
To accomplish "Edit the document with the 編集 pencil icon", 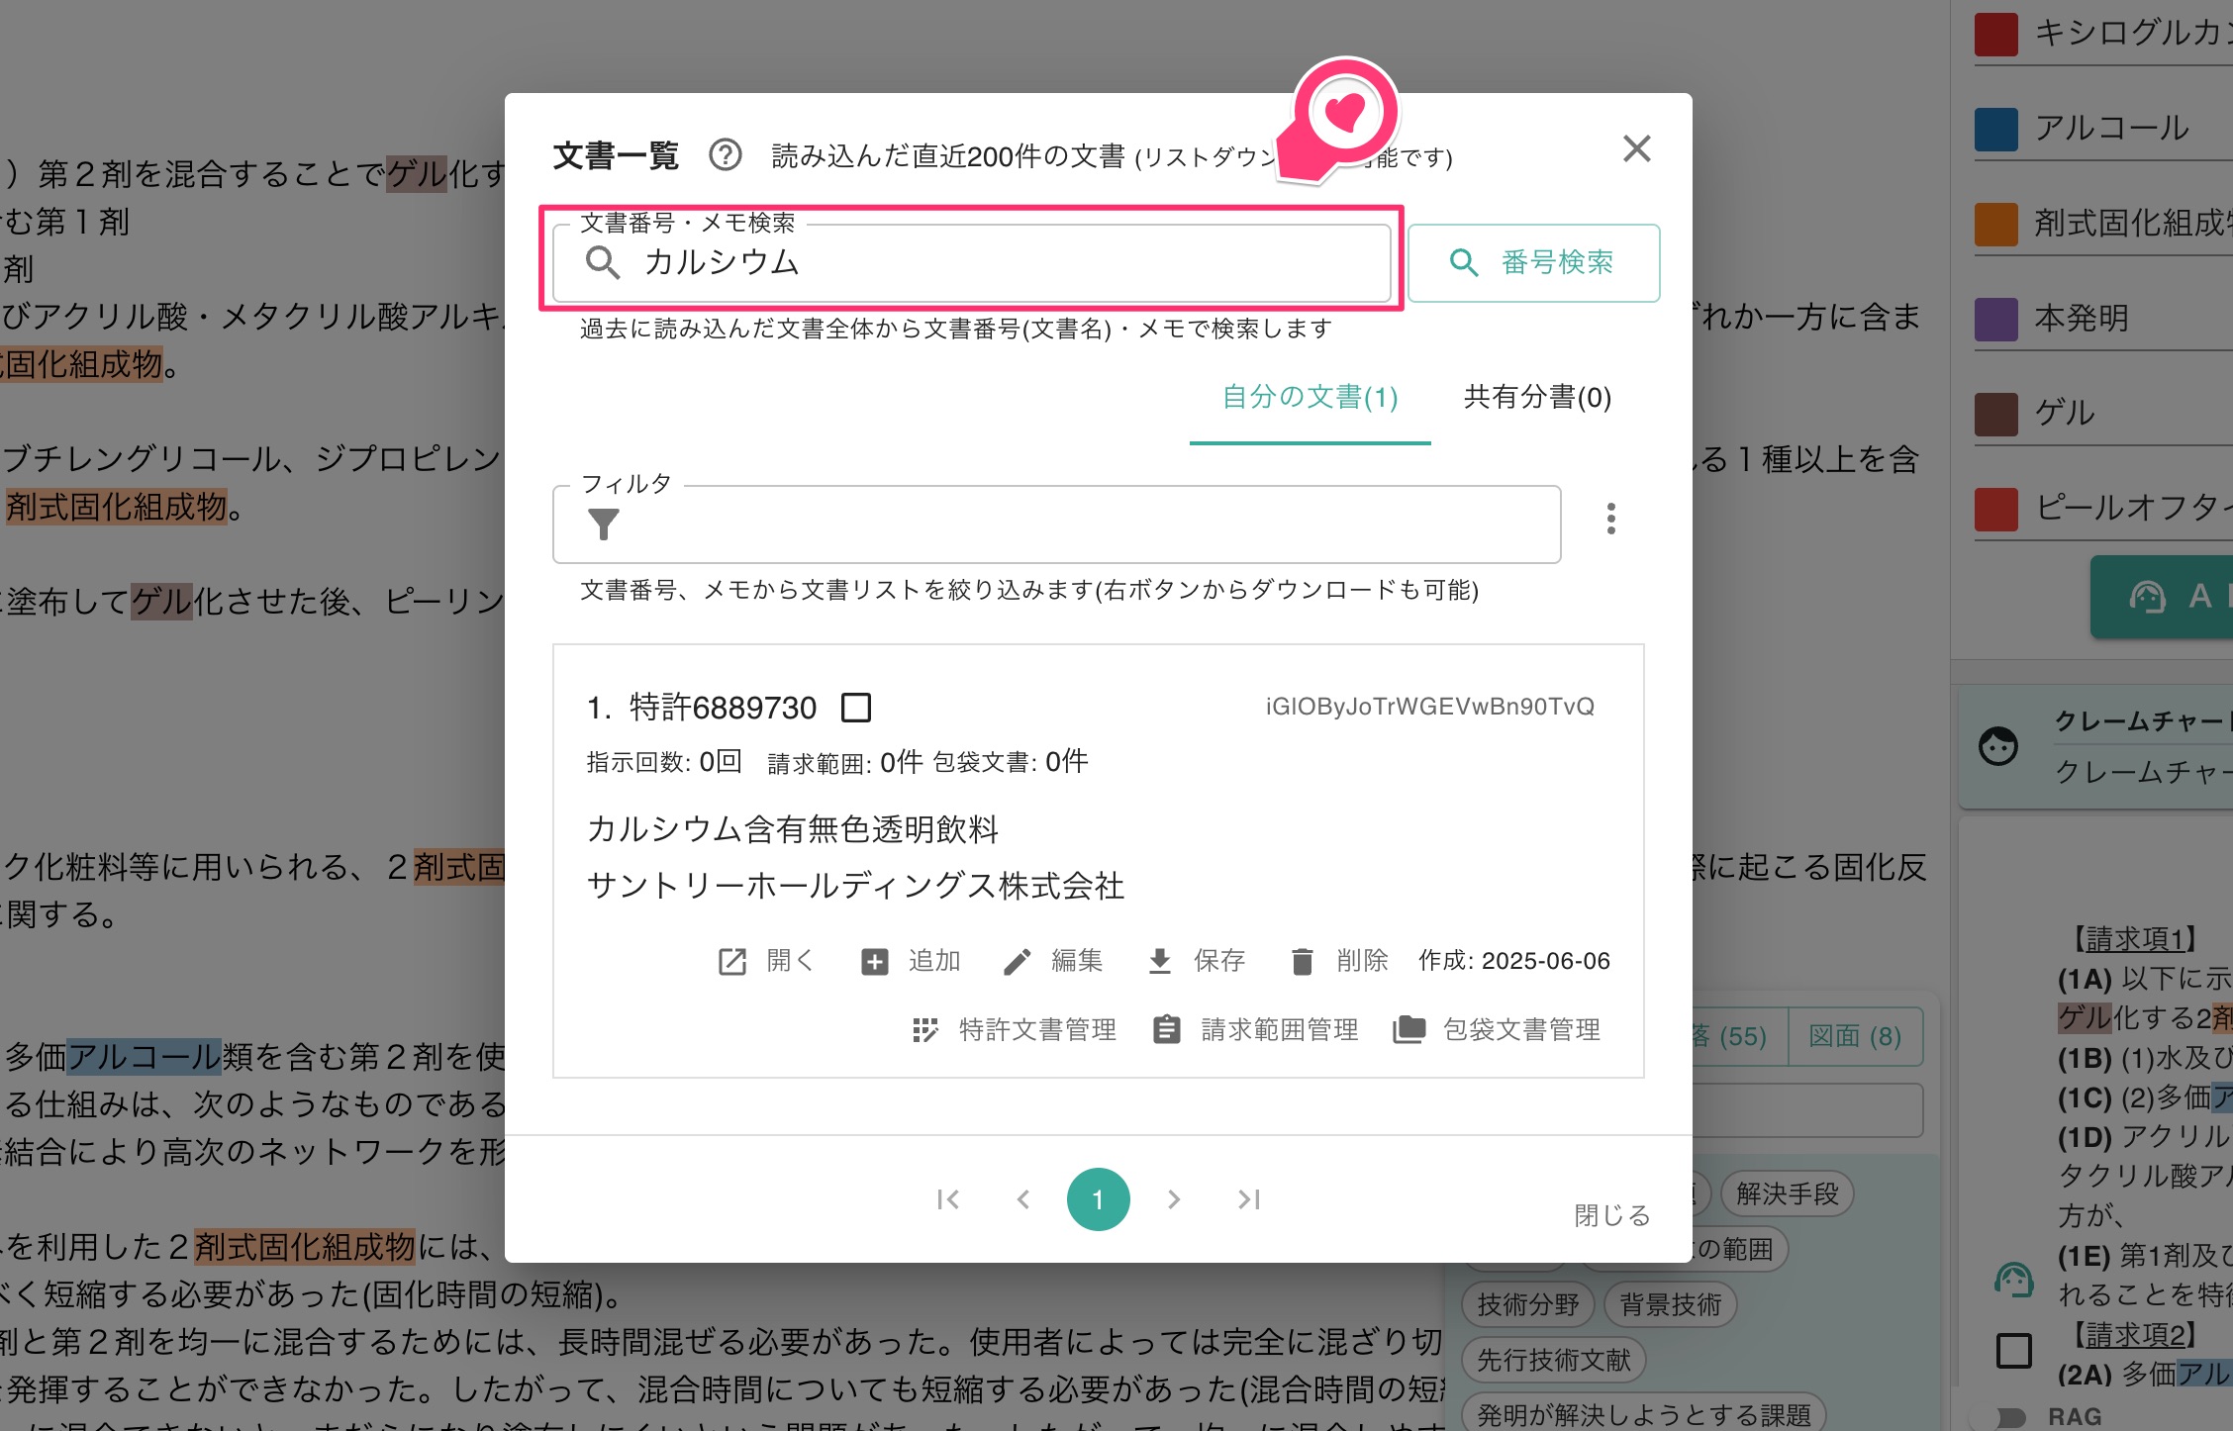I will click(x=1019, y=960).
